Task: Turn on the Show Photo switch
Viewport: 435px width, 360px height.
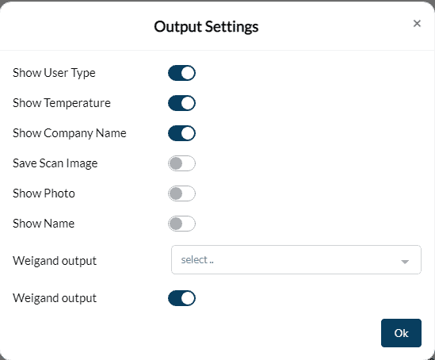Action: click(x=181, y=193)
